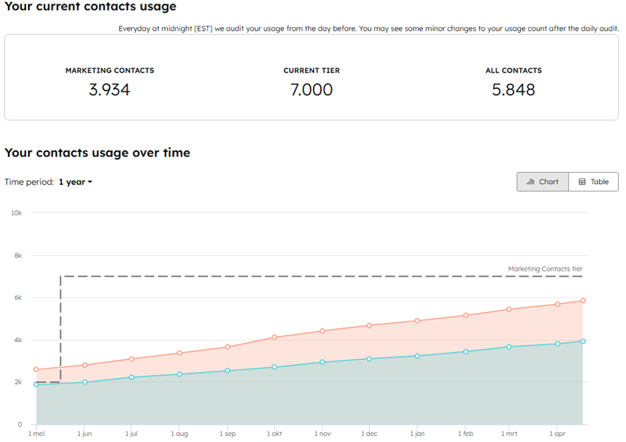Select the All Contacts value 5.848

coord(513,89)
